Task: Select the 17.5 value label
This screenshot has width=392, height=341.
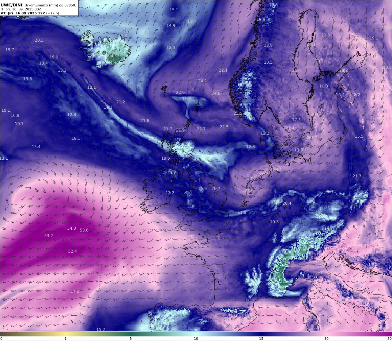Action: coord(299,150)
